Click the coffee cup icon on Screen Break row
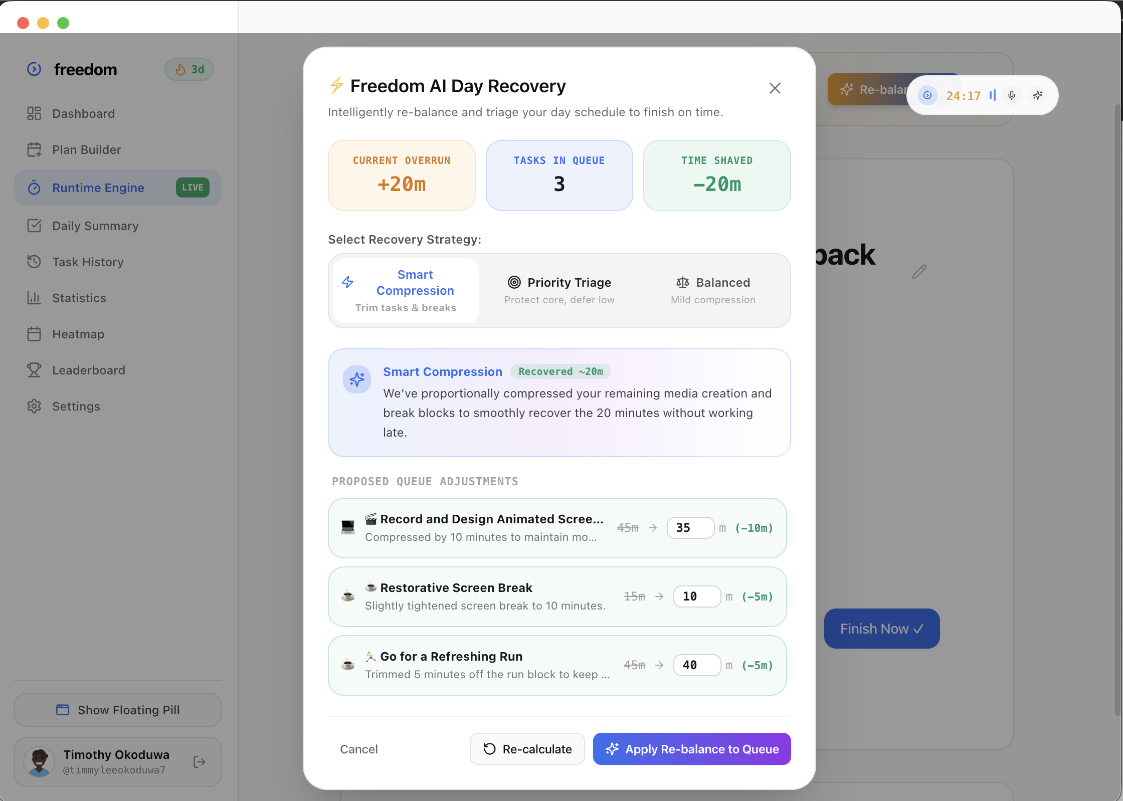 click(x=348, y=595)
